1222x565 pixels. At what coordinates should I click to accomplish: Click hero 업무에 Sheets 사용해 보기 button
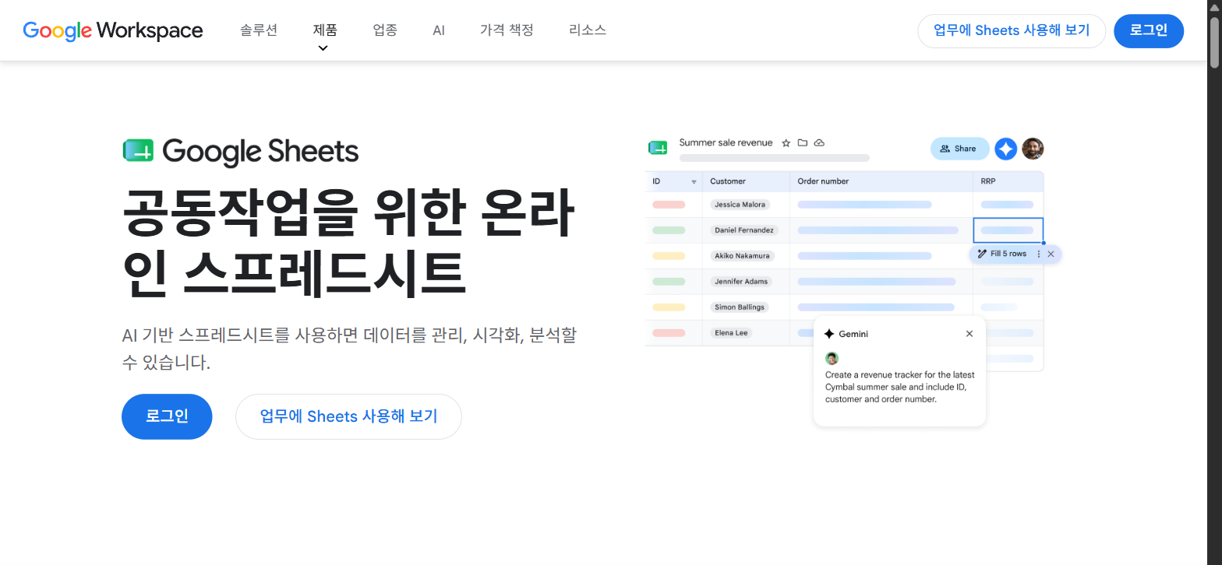tap(348, 416)
